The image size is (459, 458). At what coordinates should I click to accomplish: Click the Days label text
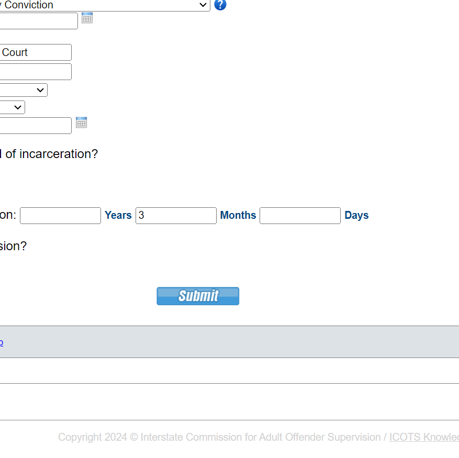tap(356, 216)
